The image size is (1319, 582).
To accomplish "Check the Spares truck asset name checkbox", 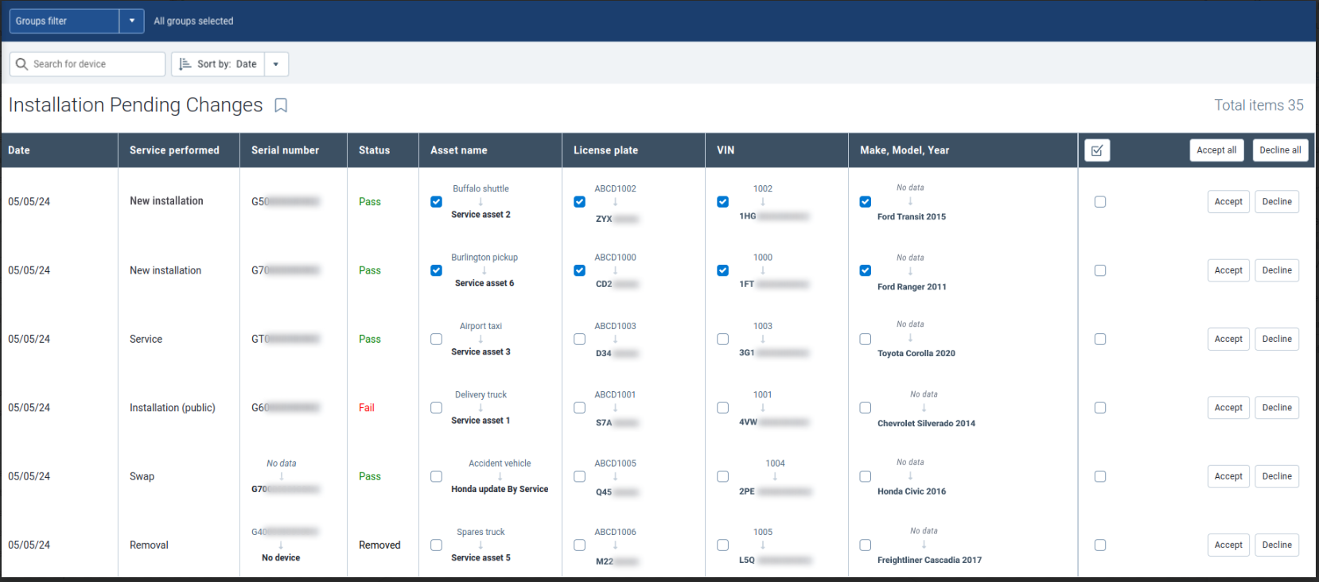I will pos(436,545).
